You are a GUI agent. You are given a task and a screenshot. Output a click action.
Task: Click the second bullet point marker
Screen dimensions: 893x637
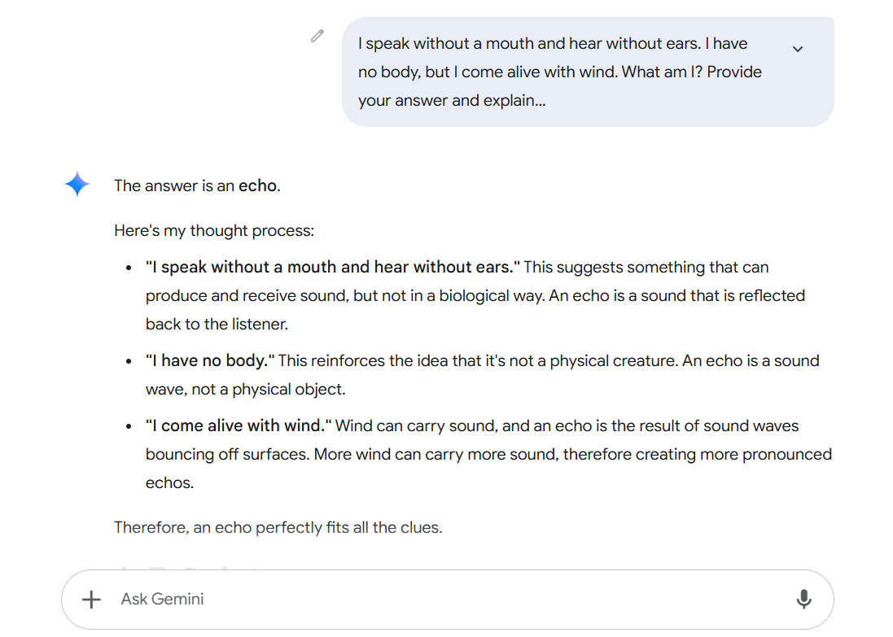coord(129,361)
